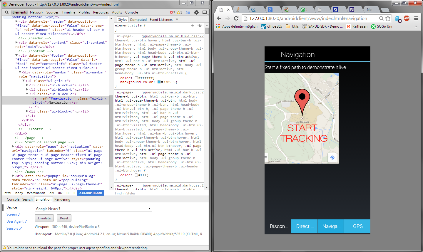Open the Raiffeisen bookmark
Image resolution: width=423 pixels, height=252 pixels.
357,26
